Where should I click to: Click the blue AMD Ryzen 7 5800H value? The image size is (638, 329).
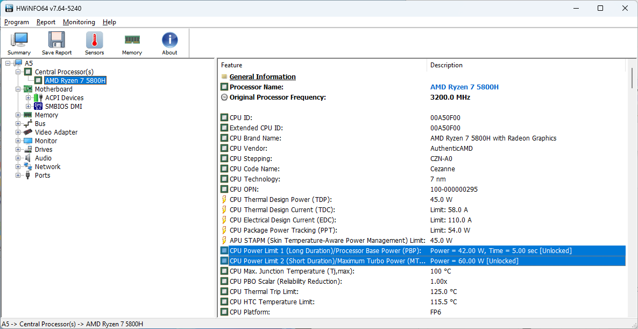(x=464, y=87)
